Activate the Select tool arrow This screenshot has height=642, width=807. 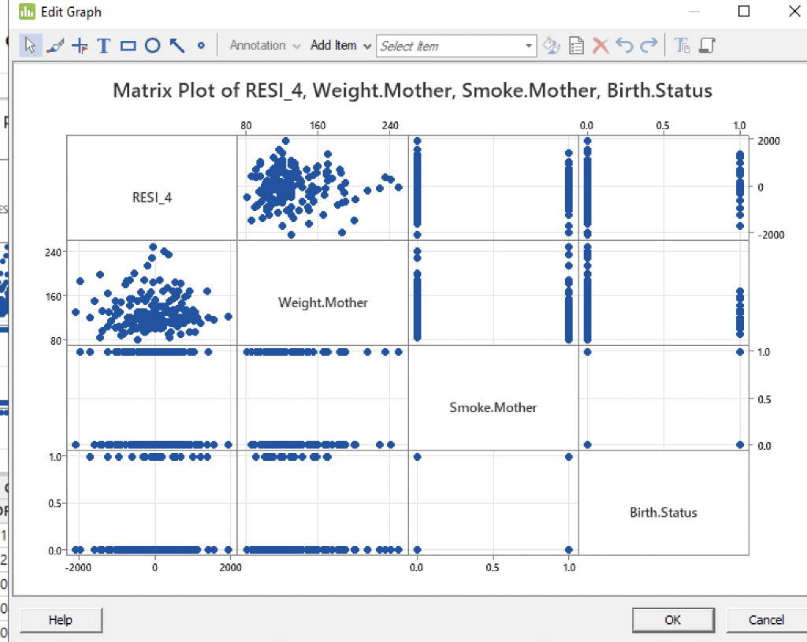[x=30, y=45]
